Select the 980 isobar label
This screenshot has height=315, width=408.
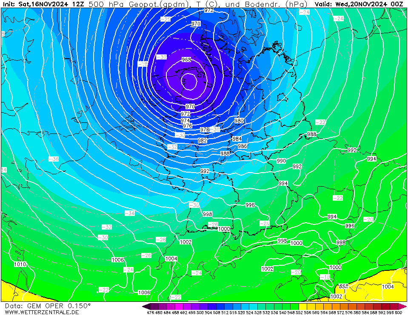pos(239,121)
